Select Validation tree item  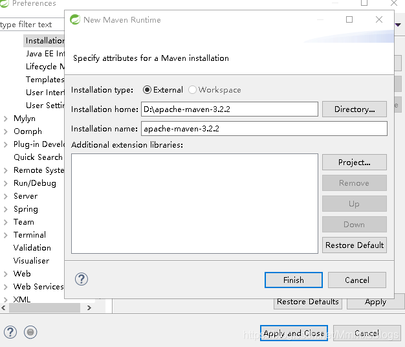(32, 248)
